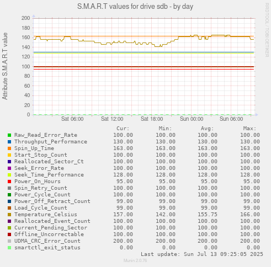
Task: Select the Offline_Uncorrectable label
Action: pyautogui.click(x=49, y=234)
